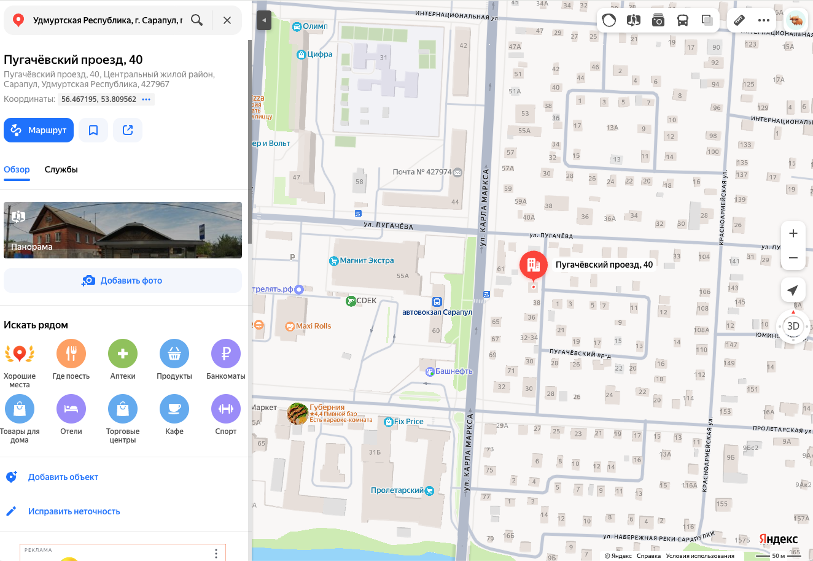
Task: Click the search magnifier icon
Action: [196, 20]
